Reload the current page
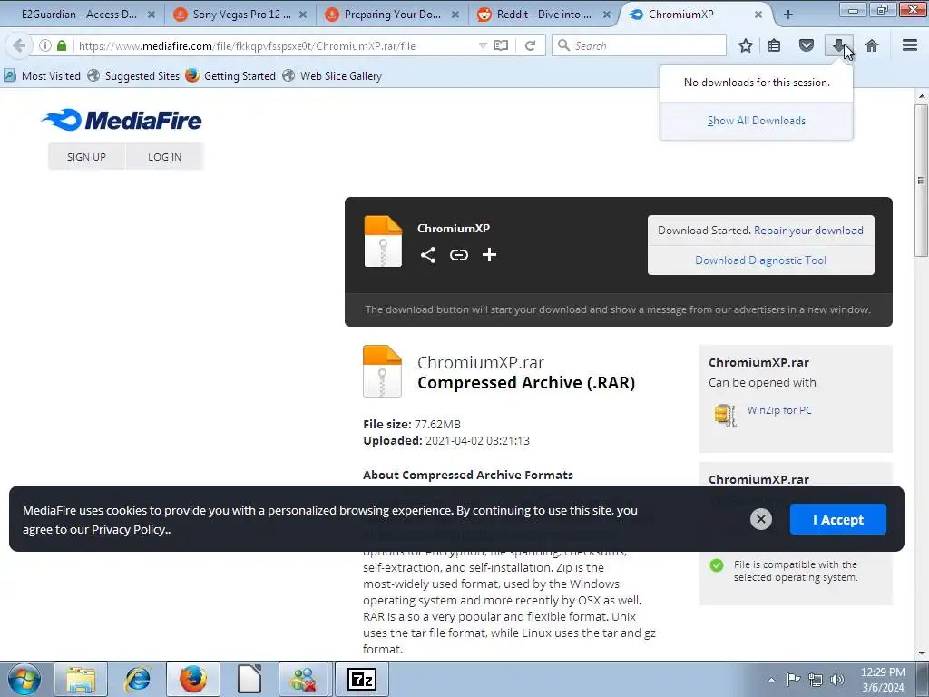This screenshot has width=929, height=697. pyautogui.click(x=530, y=45)
